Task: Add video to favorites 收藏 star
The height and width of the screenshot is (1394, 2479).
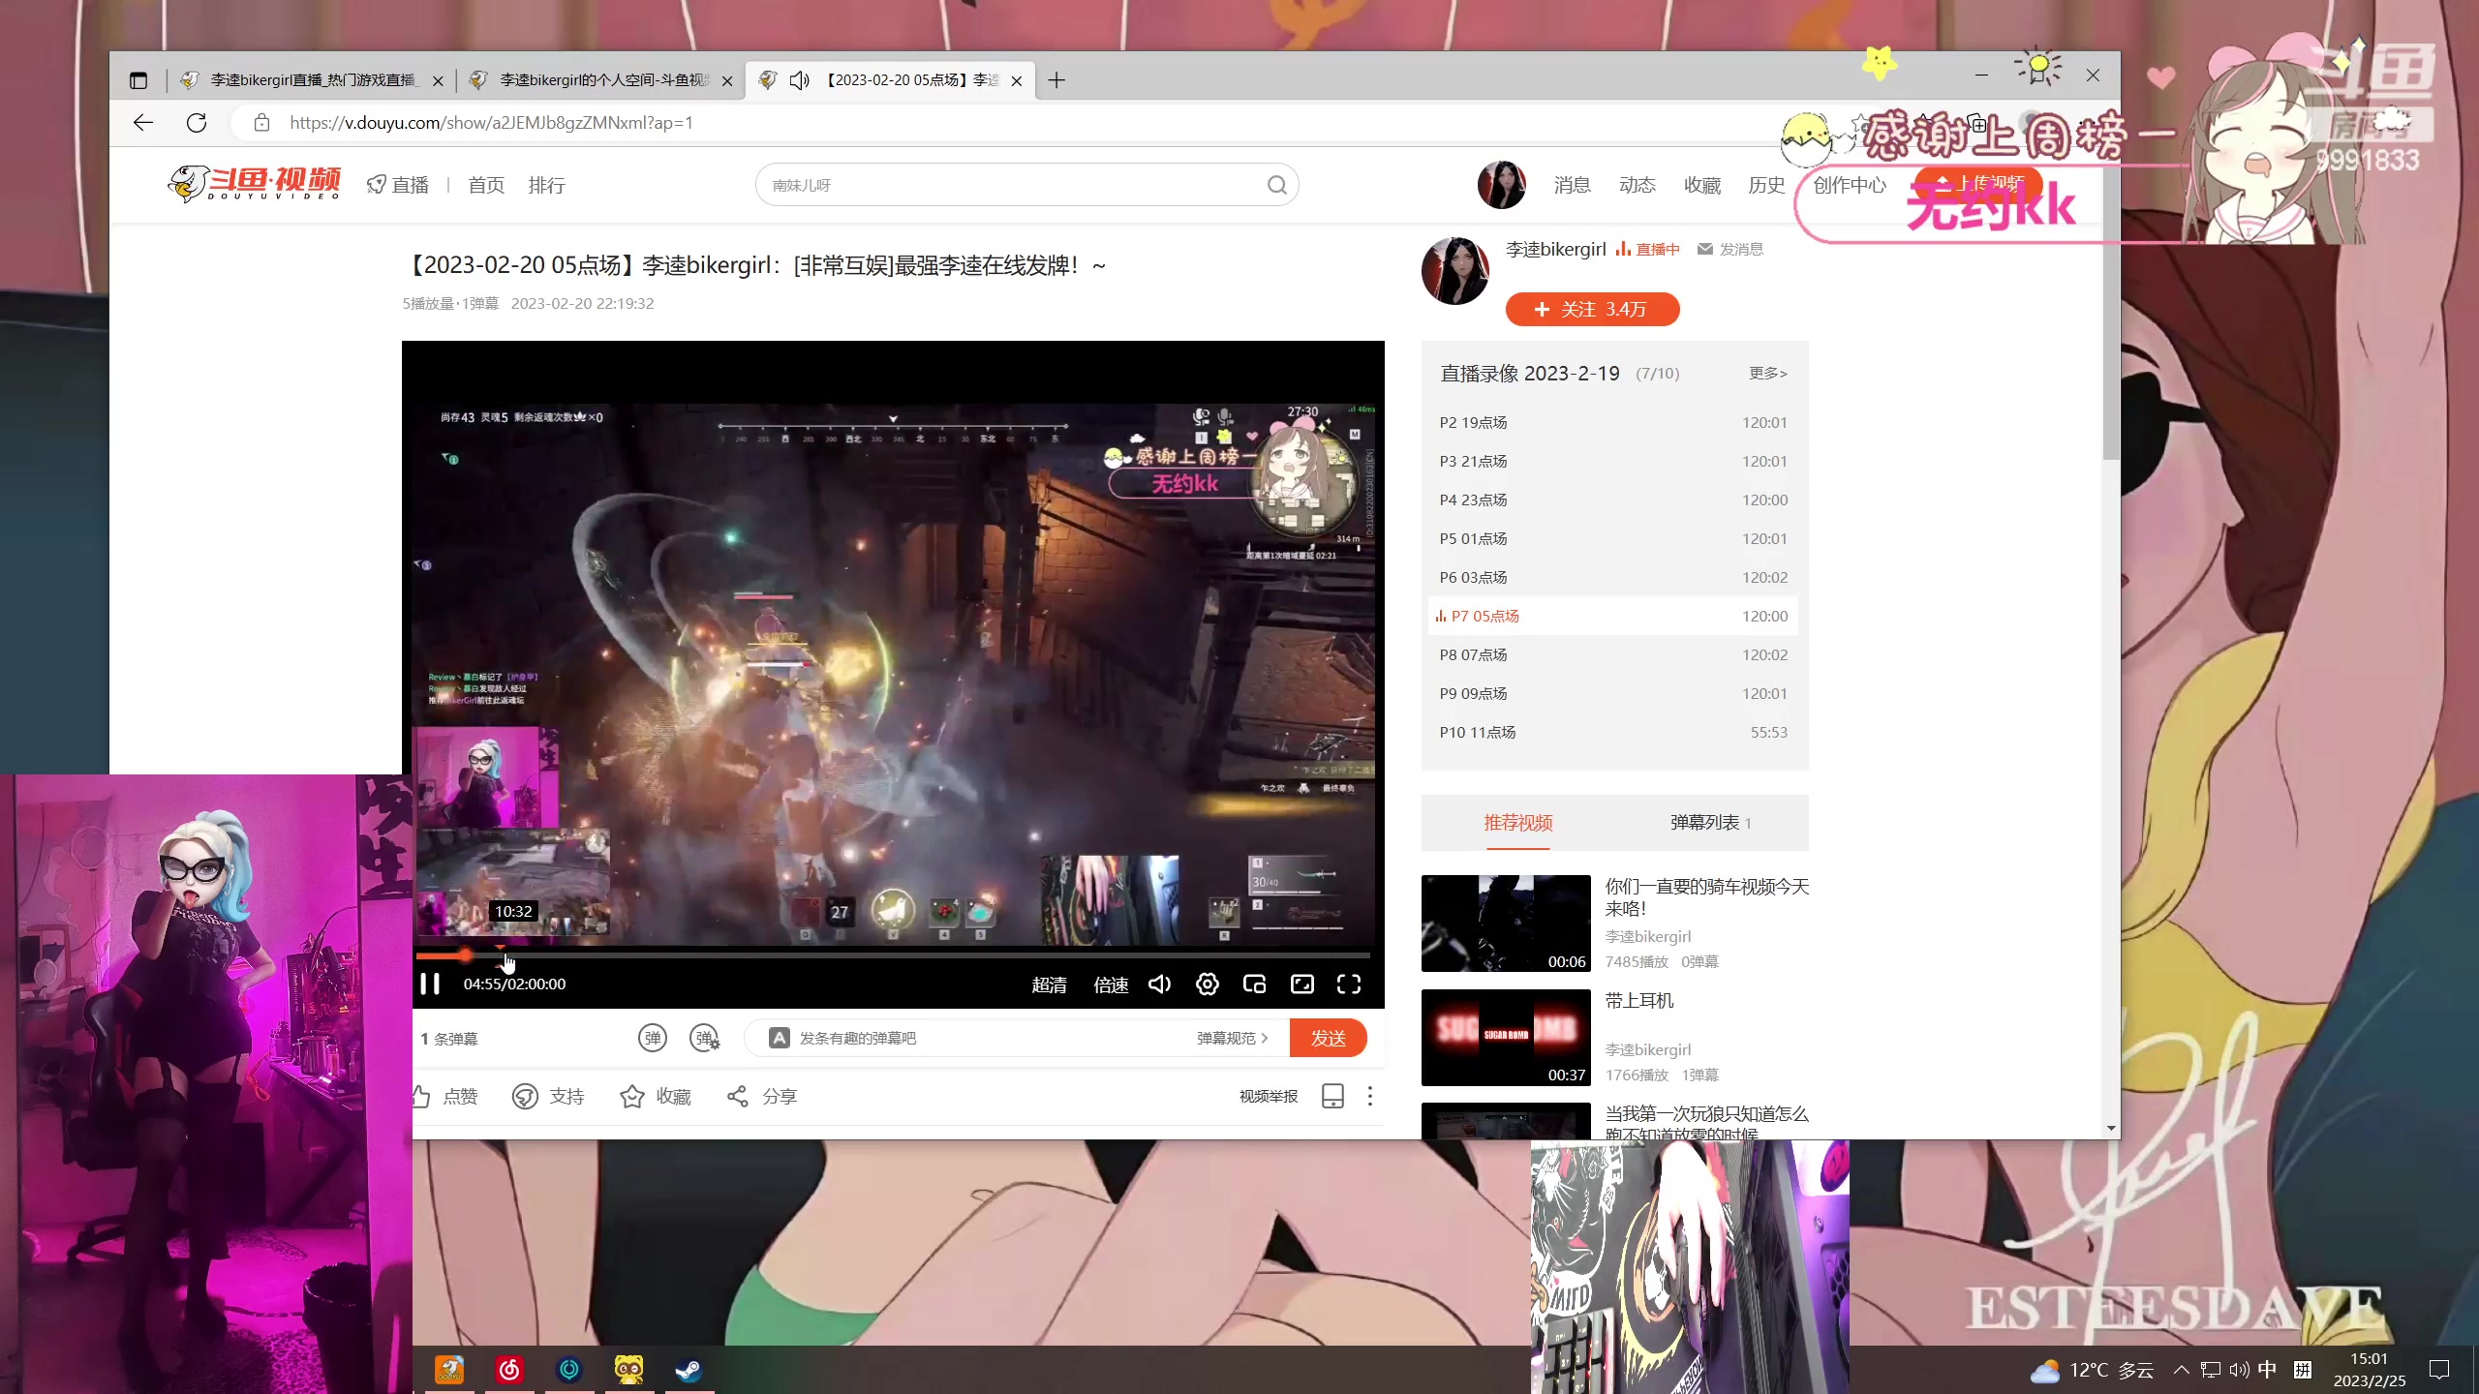Action: [x=656, y=1097]
